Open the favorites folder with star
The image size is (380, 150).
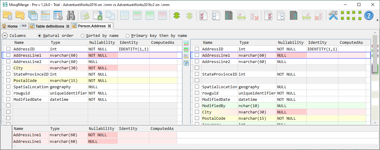20,15
